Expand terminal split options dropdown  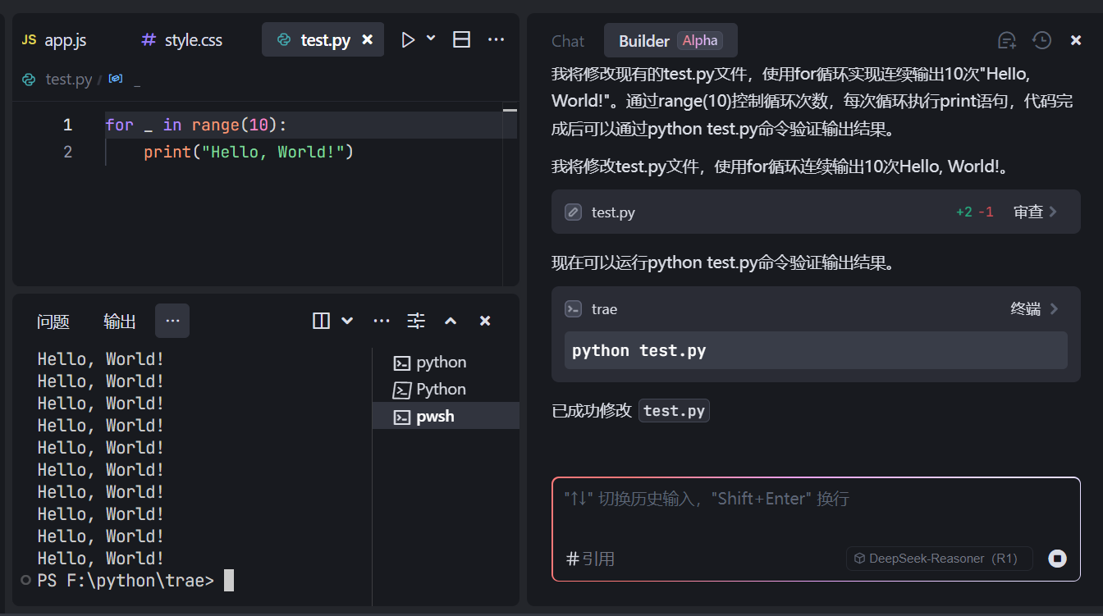[347, 321]
